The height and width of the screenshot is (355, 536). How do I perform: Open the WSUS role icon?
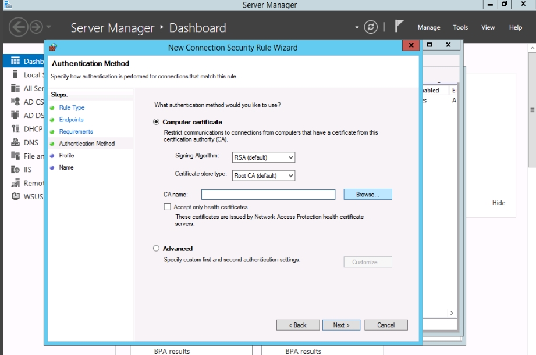pyautogui.click(x=15, y=196)
